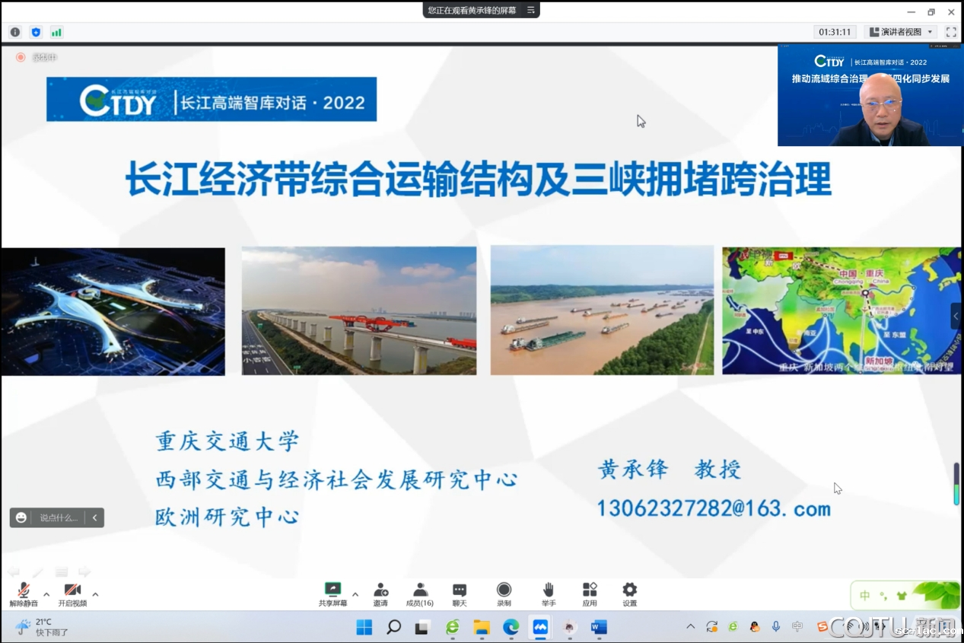Click the 说点什么 chat input box

[58, 517]
